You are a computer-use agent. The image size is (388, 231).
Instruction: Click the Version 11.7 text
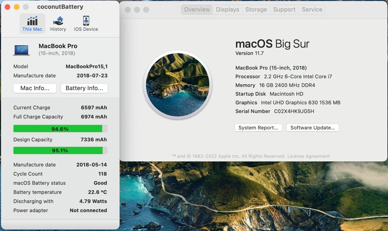click(249, 53)
